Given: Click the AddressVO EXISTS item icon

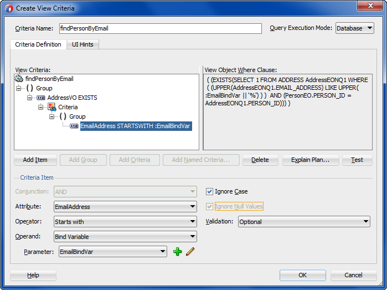Looking at the screenshot, I should [41, 98].
